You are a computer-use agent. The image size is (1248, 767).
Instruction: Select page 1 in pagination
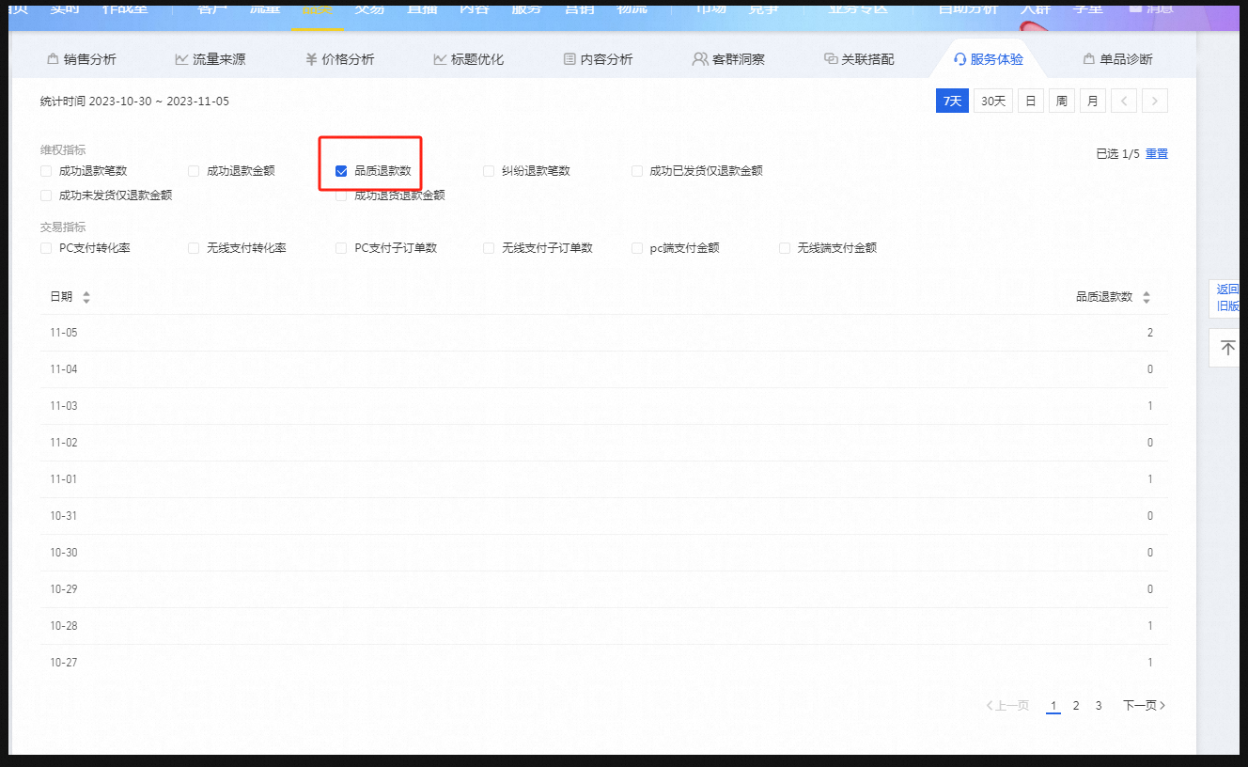1053,706
